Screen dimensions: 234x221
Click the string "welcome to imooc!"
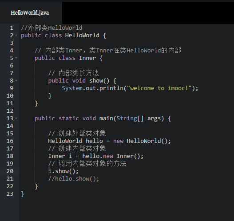click(x=159, y=88)
